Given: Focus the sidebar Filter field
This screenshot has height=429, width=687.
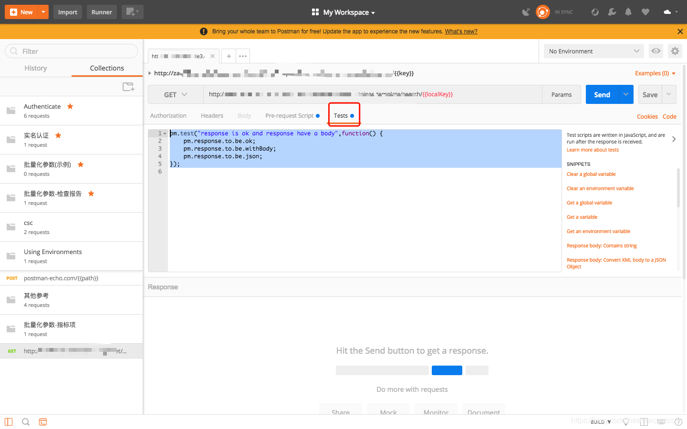Looking at the screenshot, I should click(72, 51).
